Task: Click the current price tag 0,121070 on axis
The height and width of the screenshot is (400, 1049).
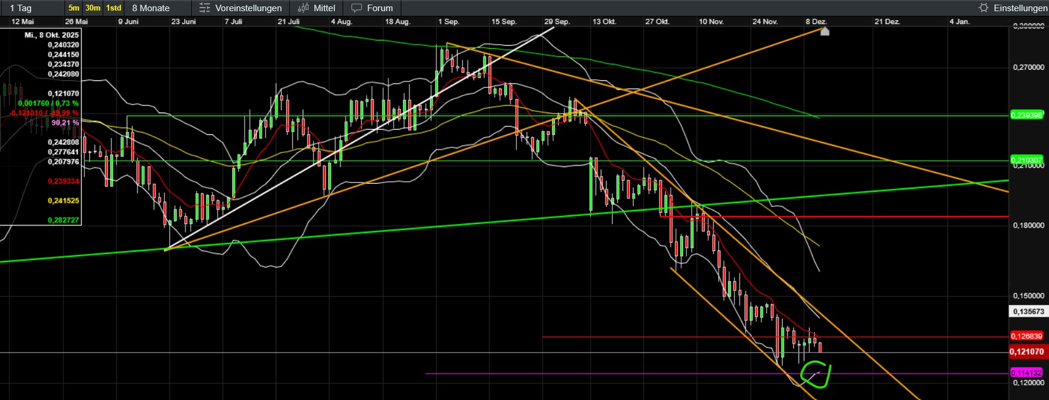Action: (x=1027, y=352)
